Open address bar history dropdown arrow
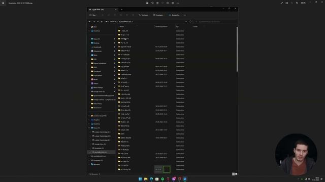Screen dimensions: 325x182 [x=186, y=22]
